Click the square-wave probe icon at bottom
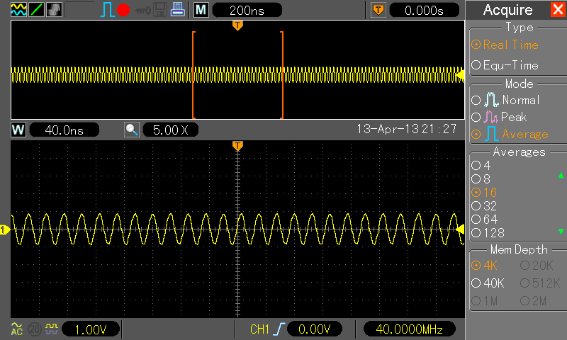Viewport: 567px width, 340px height. click(x=52, y=329)
